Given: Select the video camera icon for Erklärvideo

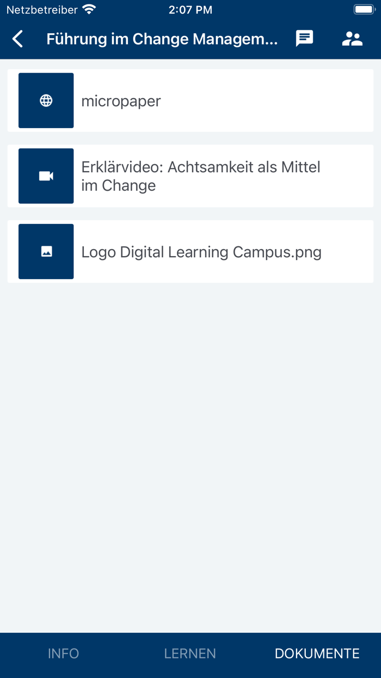Looking at the screenshot, I should coord(46,175).
